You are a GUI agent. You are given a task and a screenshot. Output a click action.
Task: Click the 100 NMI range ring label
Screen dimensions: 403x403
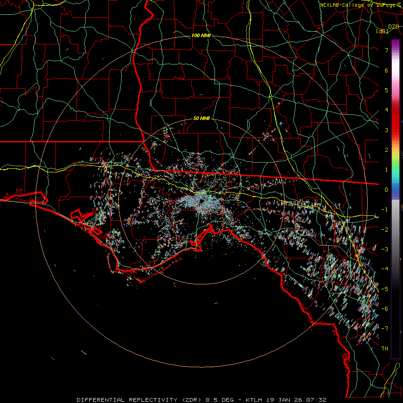coord(201,35)
